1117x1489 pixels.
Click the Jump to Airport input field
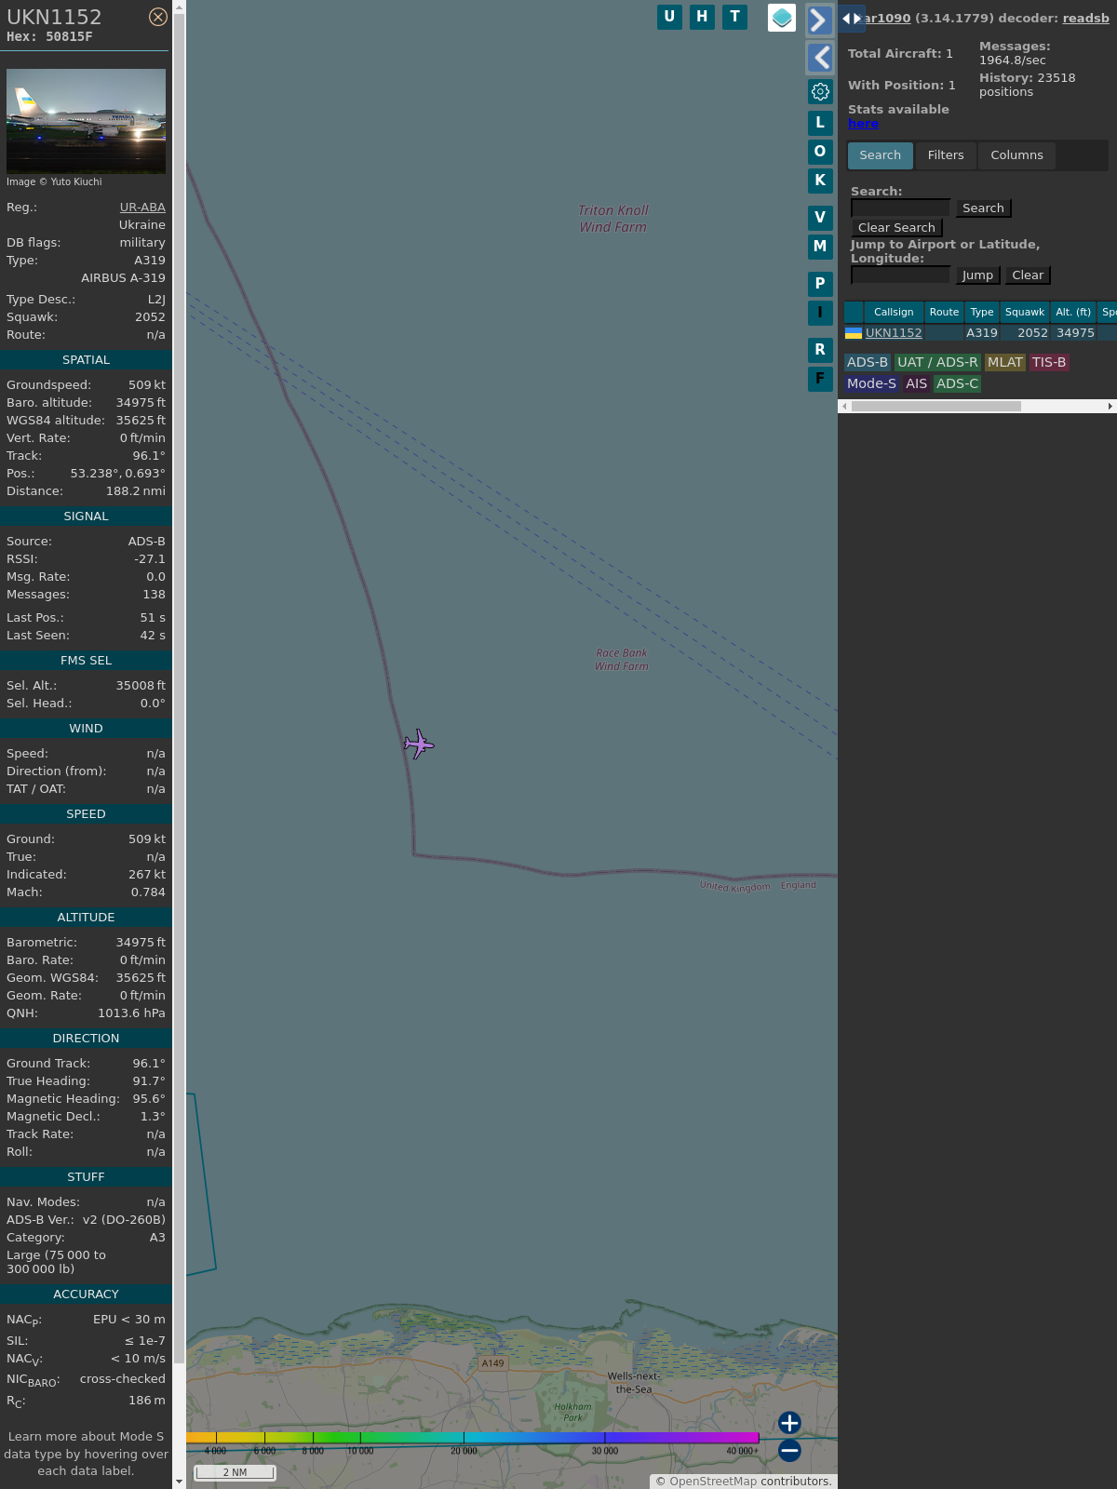(x=900, y=275)
